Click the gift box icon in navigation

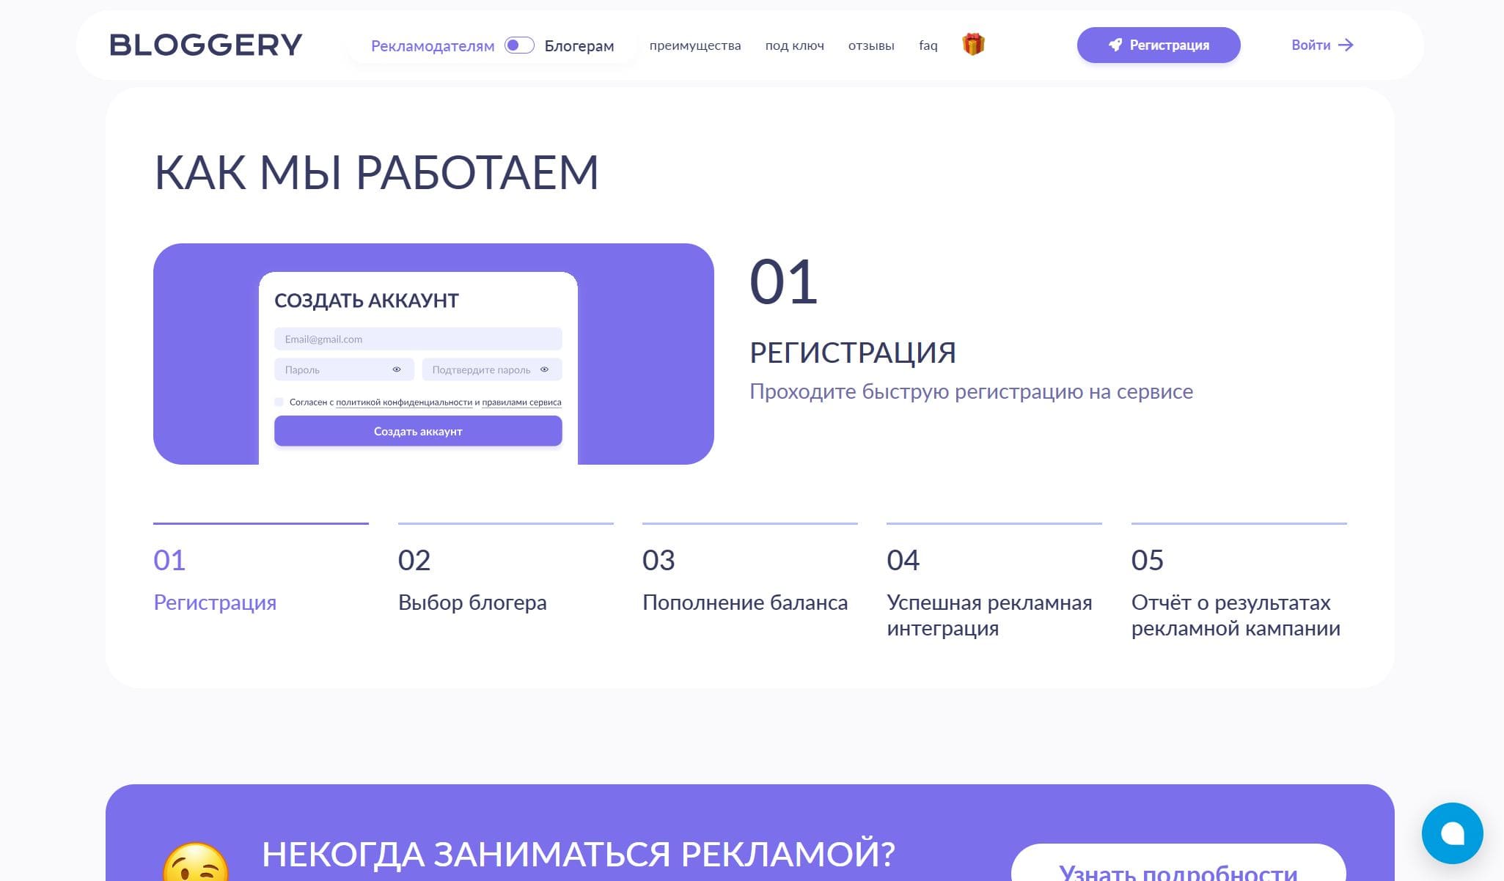coord(973,45)
